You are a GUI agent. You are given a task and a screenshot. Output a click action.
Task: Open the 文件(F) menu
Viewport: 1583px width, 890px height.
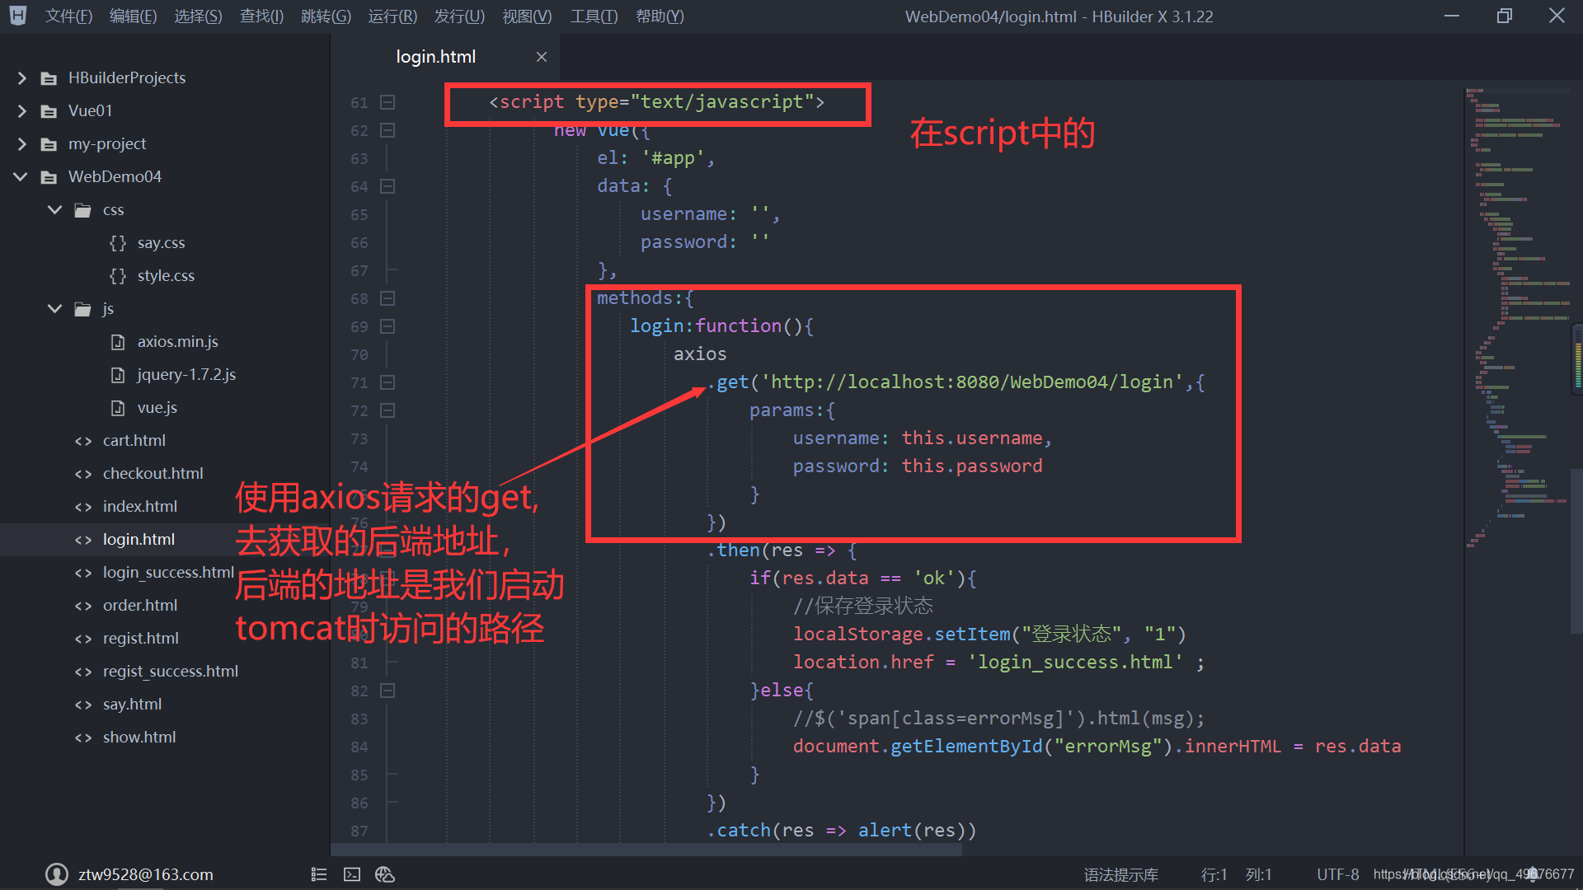point(68,16)
